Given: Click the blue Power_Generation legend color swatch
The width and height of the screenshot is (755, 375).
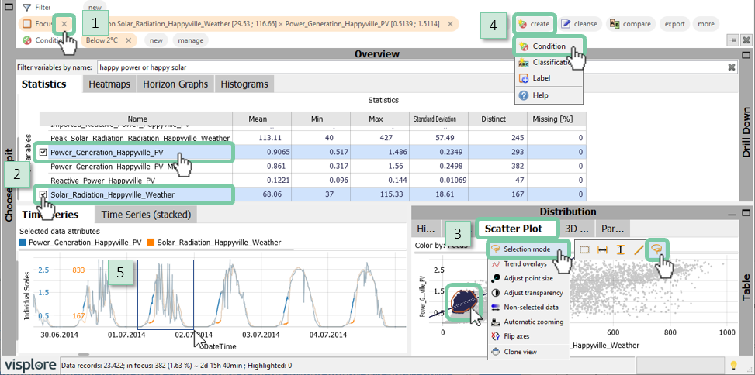Looking at the screenshot, I should click(x=23, y=243).
